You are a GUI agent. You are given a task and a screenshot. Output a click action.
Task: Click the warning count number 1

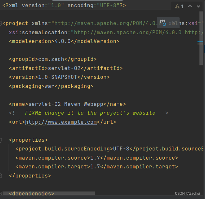point(182,7)
